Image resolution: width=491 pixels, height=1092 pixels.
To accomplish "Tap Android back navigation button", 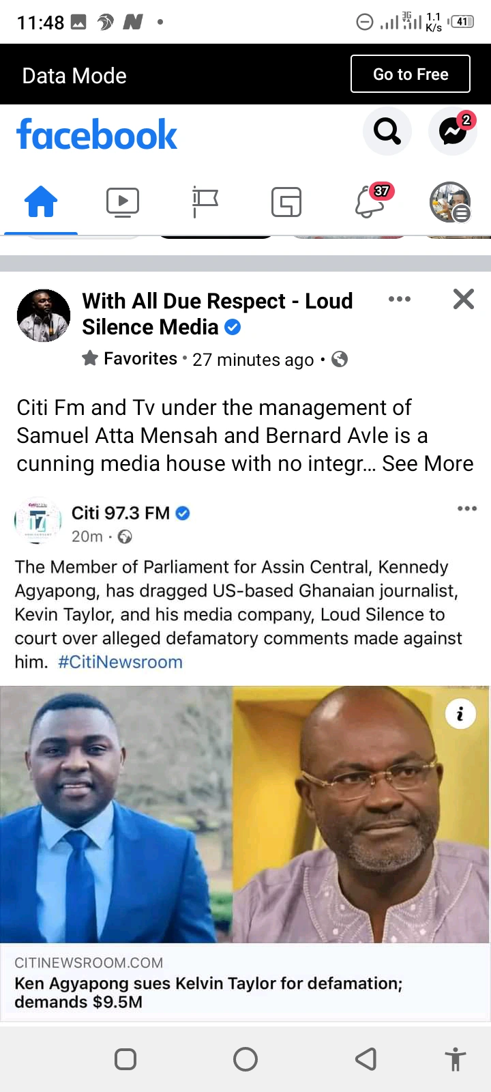I will pyautogui.click(x=366, y=1059).
